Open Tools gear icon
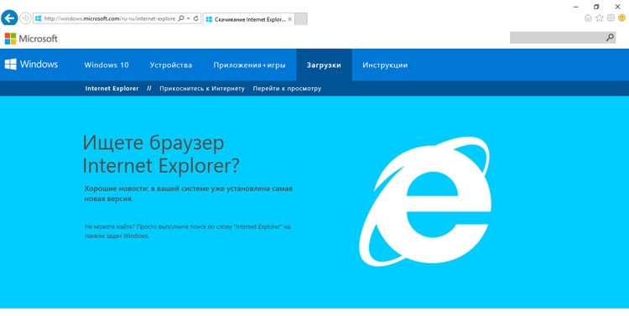629x316 pixels. [611, 18]
